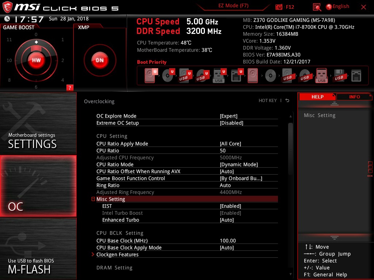Click the Adjusted Ring Frequency 4400MHz value
The width and height of the screenshot is (374, 280).
coord(231,192)
